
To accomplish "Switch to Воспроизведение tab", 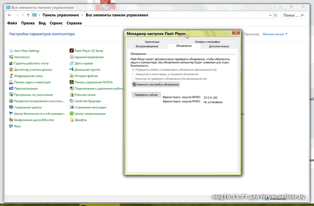I will [x=147, y=46].
